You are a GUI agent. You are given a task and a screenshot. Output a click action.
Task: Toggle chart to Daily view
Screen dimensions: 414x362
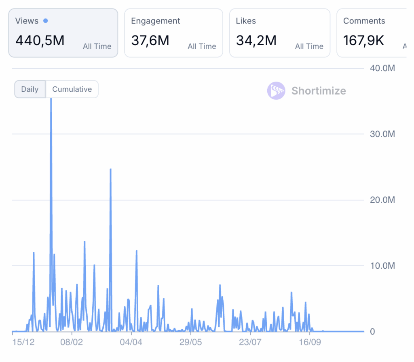pos(30,89)
